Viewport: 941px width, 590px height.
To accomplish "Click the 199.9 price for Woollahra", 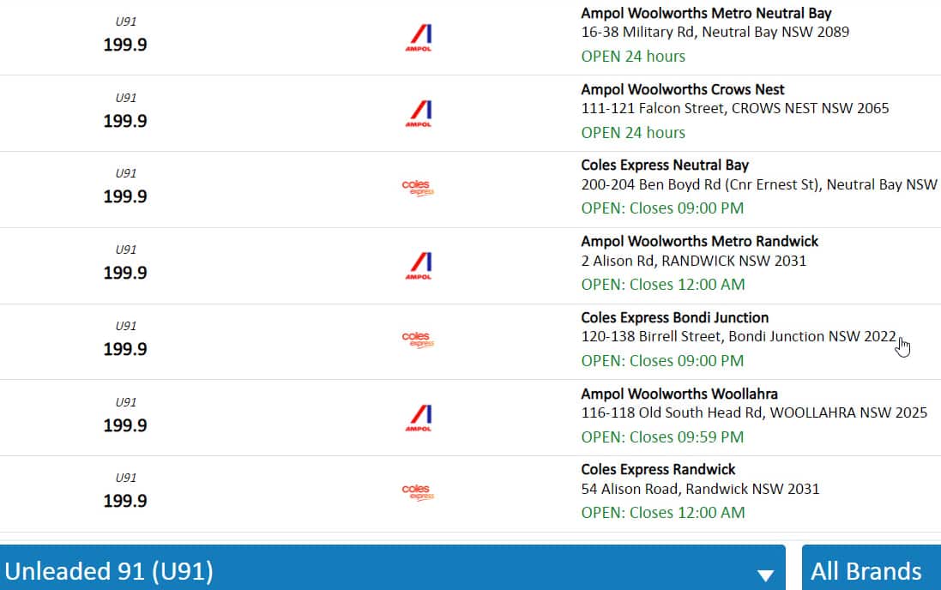I will click(125, 425).
